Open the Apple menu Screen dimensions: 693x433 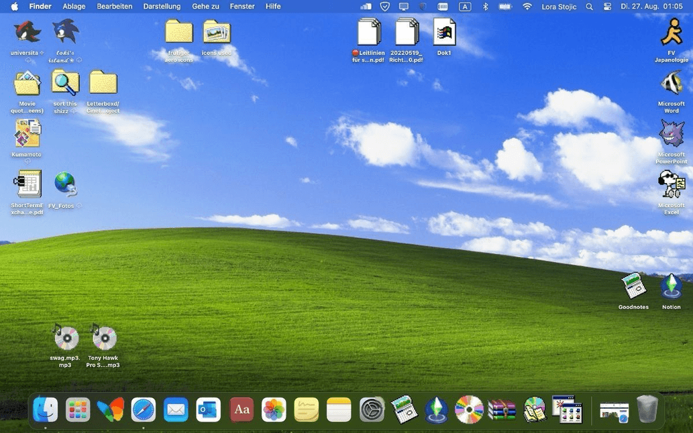pyautogui.click(x=14, y=7)
